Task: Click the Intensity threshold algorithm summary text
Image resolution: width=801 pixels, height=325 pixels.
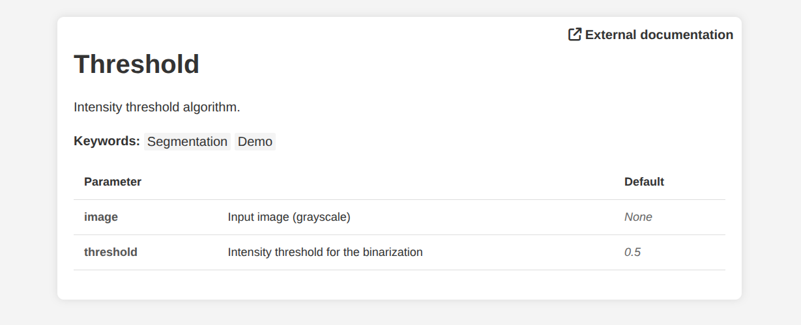Action: pyautogui.click(x=157, y=107)
